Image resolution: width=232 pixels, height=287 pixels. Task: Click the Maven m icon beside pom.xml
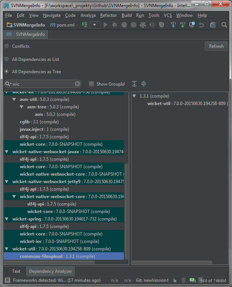pyautogui.click(x=53, y=25)
